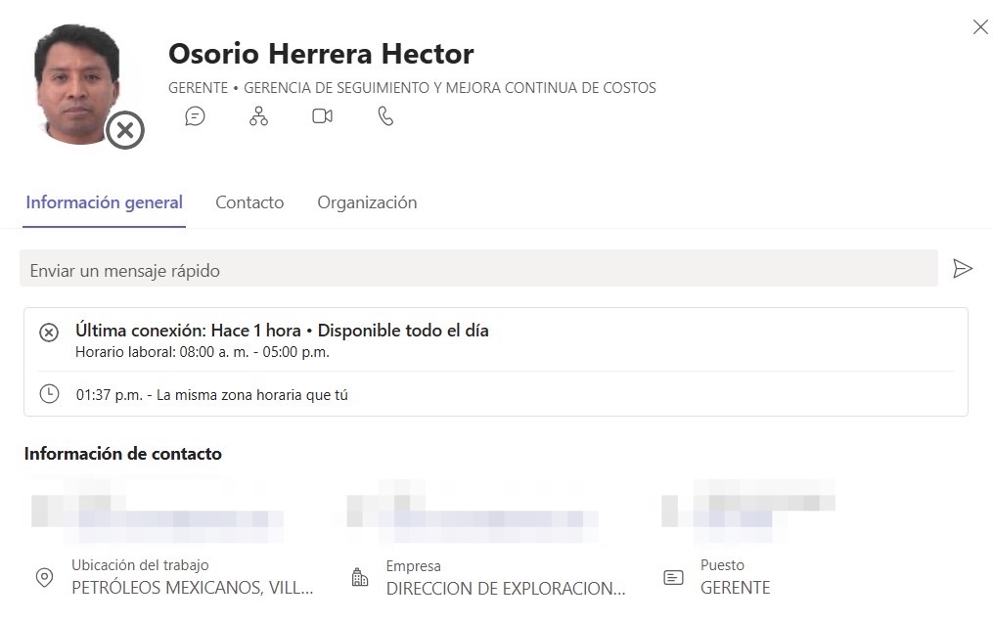The height and width of the screenshot is (623, 993).
Task: Click the send message arrow icon
Action: (963, 269)
